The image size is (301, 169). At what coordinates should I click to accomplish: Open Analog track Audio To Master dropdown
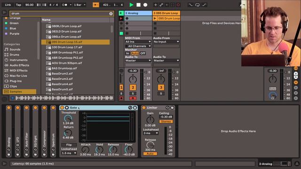pyautogui.click(x=138, y=61)
